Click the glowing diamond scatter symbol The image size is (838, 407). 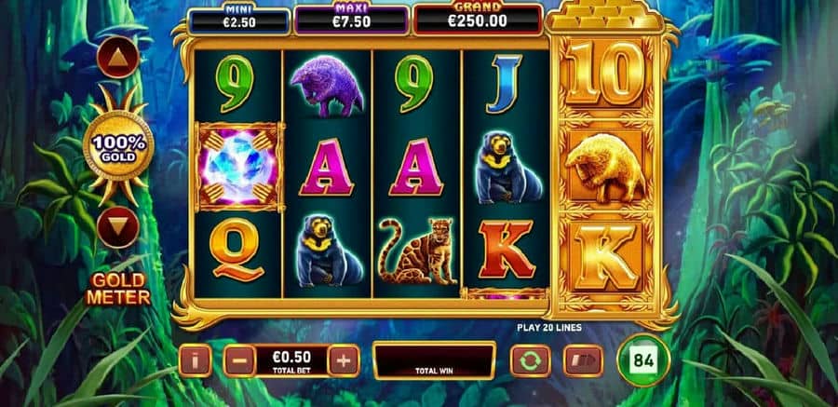coord(239,168)
